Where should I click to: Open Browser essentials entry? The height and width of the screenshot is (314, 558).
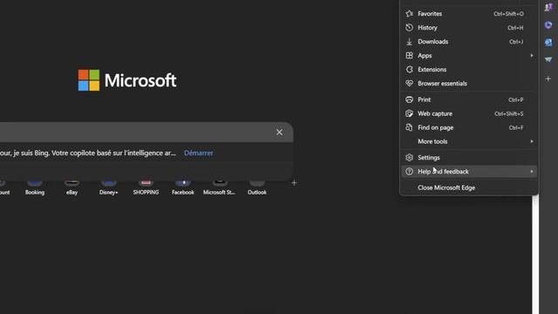click(469, 84)
